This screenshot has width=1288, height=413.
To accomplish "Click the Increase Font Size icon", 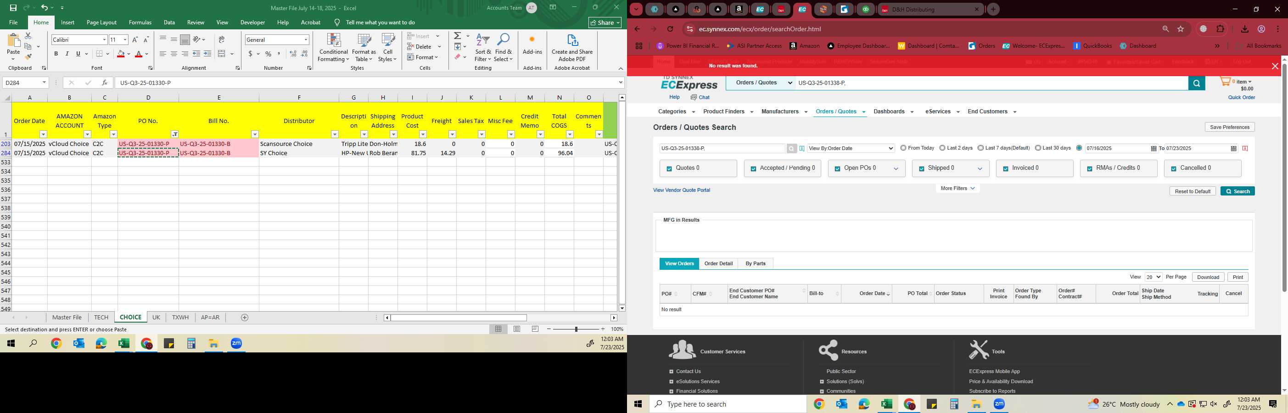I will [x=135, y=39].
